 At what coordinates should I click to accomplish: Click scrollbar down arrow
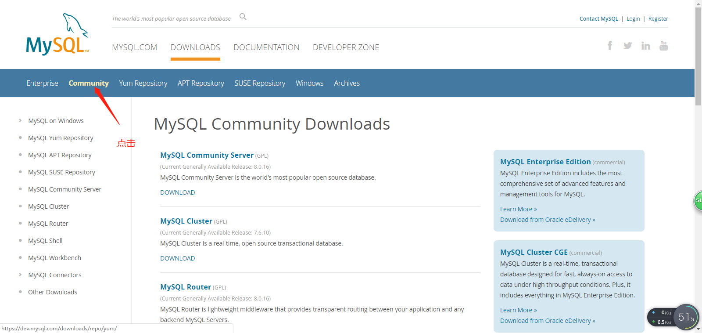(x=698, y=329)
